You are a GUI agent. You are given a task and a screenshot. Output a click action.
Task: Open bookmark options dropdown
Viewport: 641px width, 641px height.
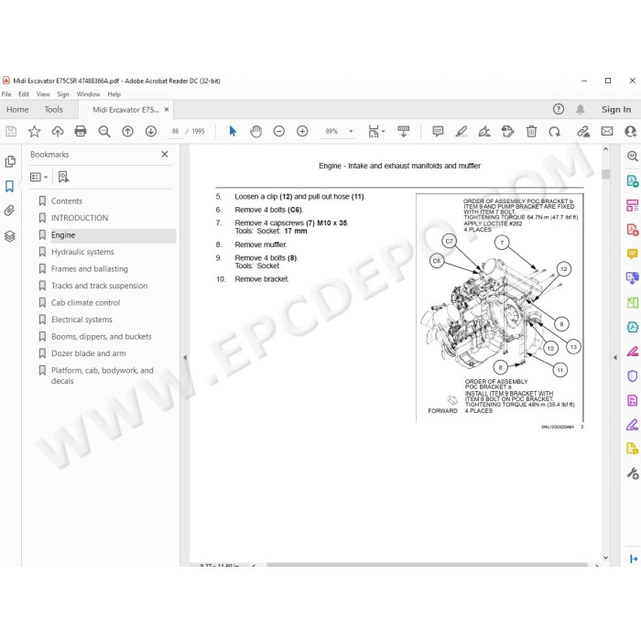[x=38, y=177]
